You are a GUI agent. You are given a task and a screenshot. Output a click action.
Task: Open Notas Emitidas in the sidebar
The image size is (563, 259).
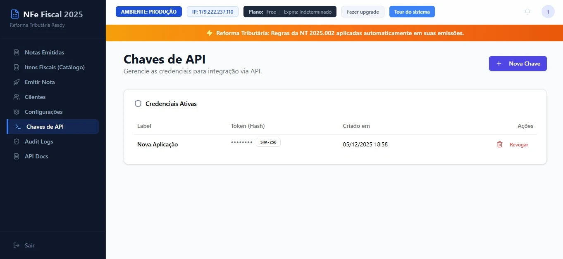44,52
